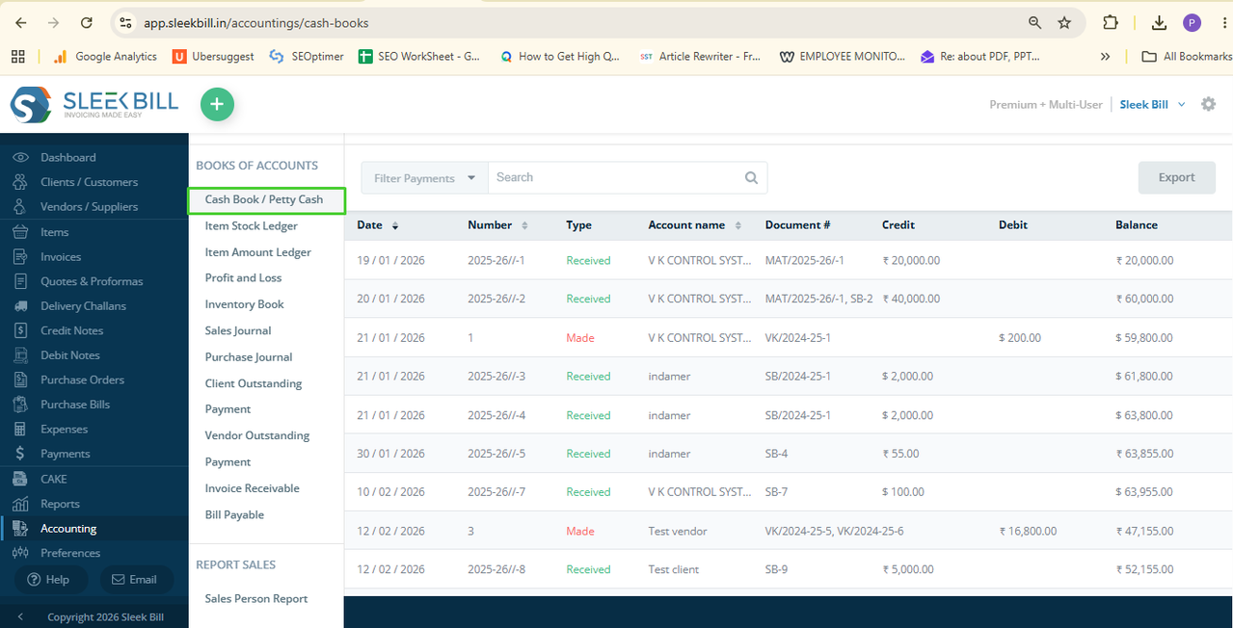
Task: Click payment number 2025-26//-1
Action: pyautogui.click(x=496, y=260)
